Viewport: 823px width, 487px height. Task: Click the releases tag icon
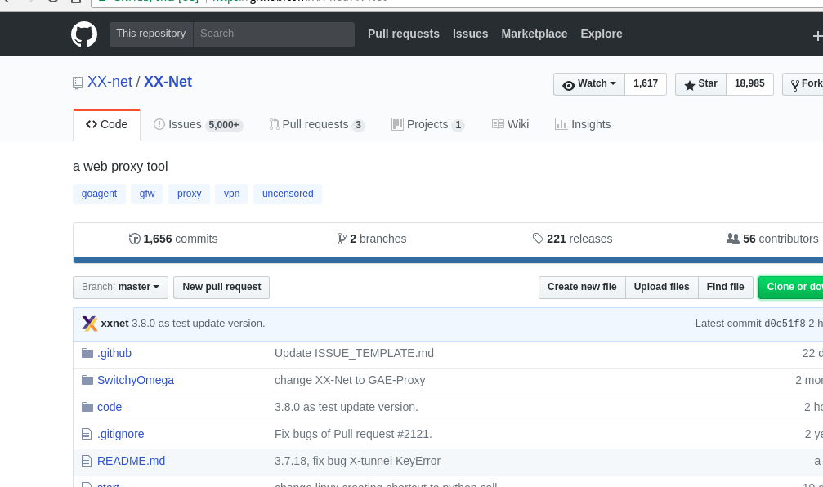[x=538, y=239]
